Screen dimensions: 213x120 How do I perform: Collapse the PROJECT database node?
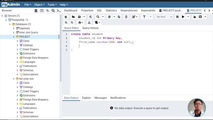[x=14, y=37]
